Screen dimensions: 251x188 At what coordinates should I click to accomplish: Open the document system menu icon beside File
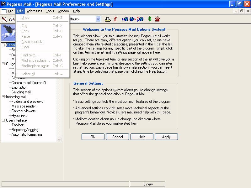coord(4,11)
